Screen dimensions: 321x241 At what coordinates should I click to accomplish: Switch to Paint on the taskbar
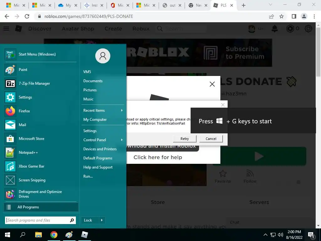pyautogui.click(x=69, y=235)
